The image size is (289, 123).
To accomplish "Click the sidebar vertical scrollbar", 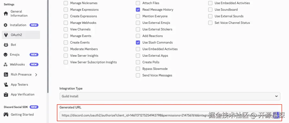I will 48,46.
